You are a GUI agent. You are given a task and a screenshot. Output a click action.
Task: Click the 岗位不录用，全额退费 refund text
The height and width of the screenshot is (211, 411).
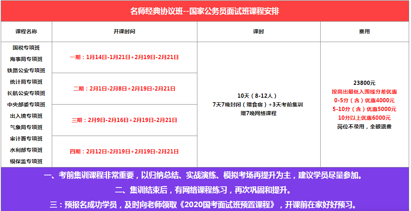coord(364,127)
